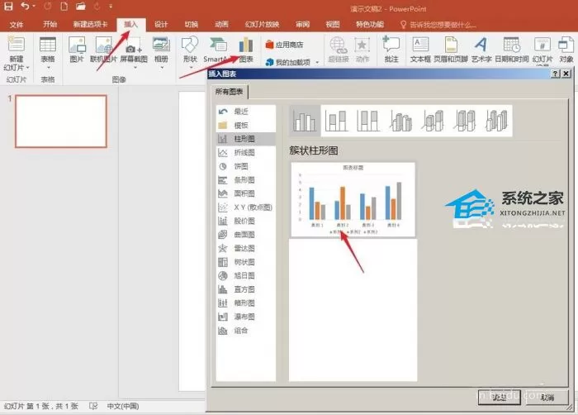Select the X Y Scatter (散点图) category
Screen dimensions: 578x415
tap(245, 207)
